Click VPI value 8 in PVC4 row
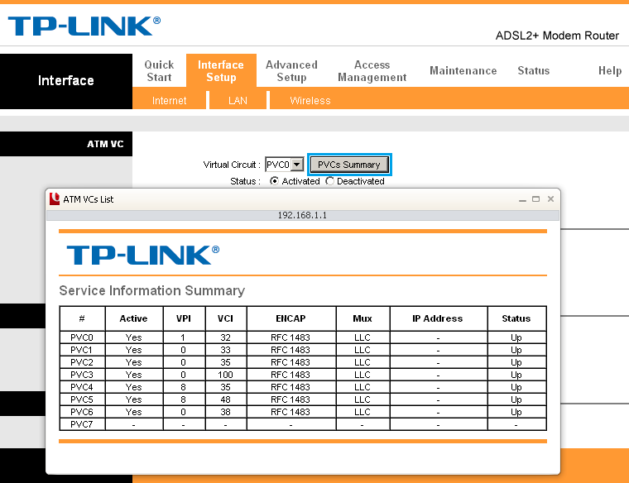 [x=184, y=387]
